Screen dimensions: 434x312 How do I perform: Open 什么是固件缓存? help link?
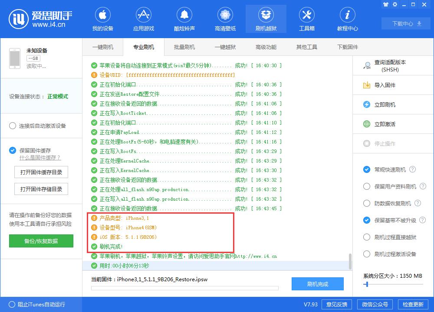[x=40, y=158]
